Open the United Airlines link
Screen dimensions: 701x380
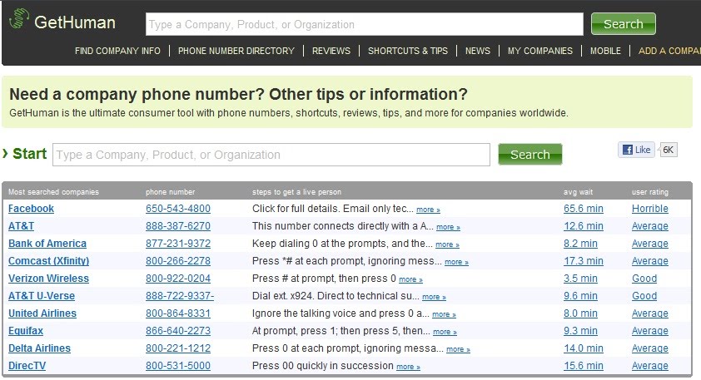point(42,313)
